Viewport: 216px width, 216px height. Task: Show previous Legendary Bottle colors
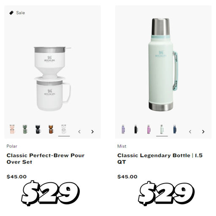click(x=190, y=132)
